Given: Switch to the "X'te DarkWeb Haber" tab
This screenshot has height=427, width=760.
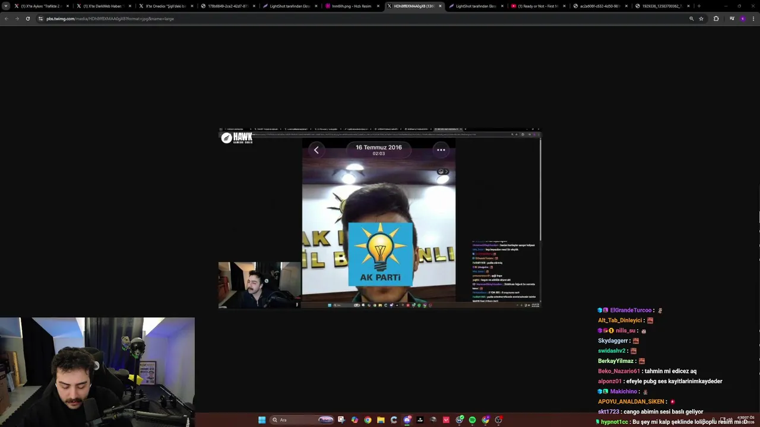Looking at the screenshot, I should [104, 6].
